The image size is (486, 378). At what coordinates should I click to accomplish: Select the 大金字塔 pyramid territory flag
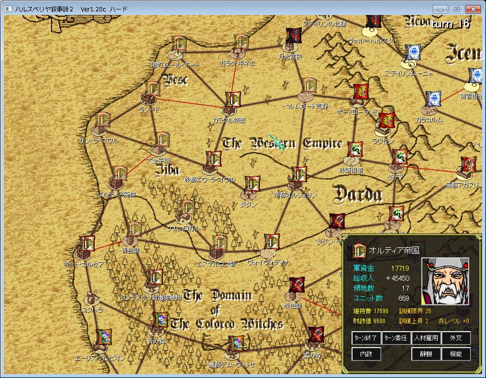coord(162,140)
